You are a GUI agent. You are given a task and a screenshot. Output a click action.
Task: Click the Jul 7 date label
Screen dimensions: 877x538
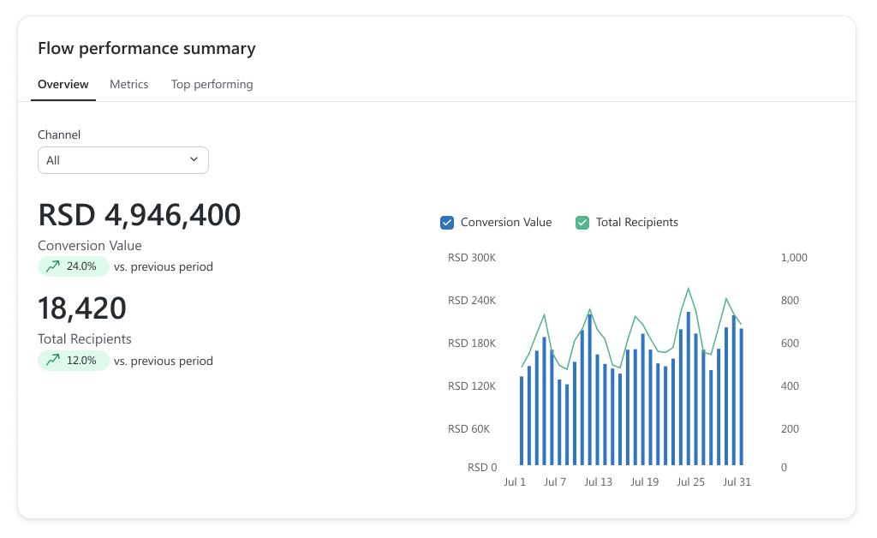click(555, 482)
